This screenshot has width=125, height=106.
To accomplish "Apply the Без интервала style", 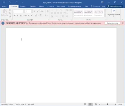I will point(88,14).
